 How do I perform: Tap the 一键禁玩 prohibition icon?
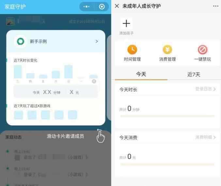[203, 50]
